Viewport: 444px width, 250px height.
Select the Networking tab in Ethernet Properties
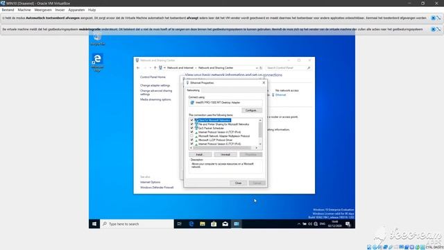pos(193,90)
